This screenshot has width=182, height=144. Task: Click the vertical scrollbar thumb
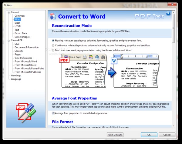(x=173, y=28)
